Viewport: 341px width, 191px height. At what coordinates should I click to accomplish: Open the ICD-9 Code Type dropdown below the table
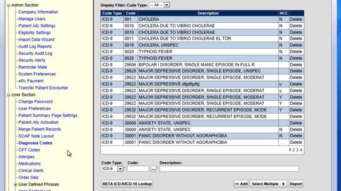(x=120, y=169)
